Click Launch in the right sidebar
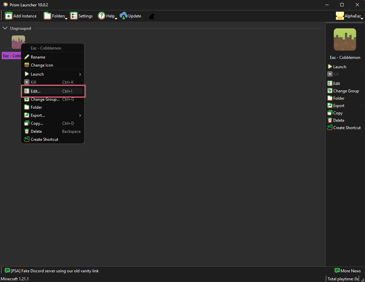365x282 pixels. tap(337, 67)
